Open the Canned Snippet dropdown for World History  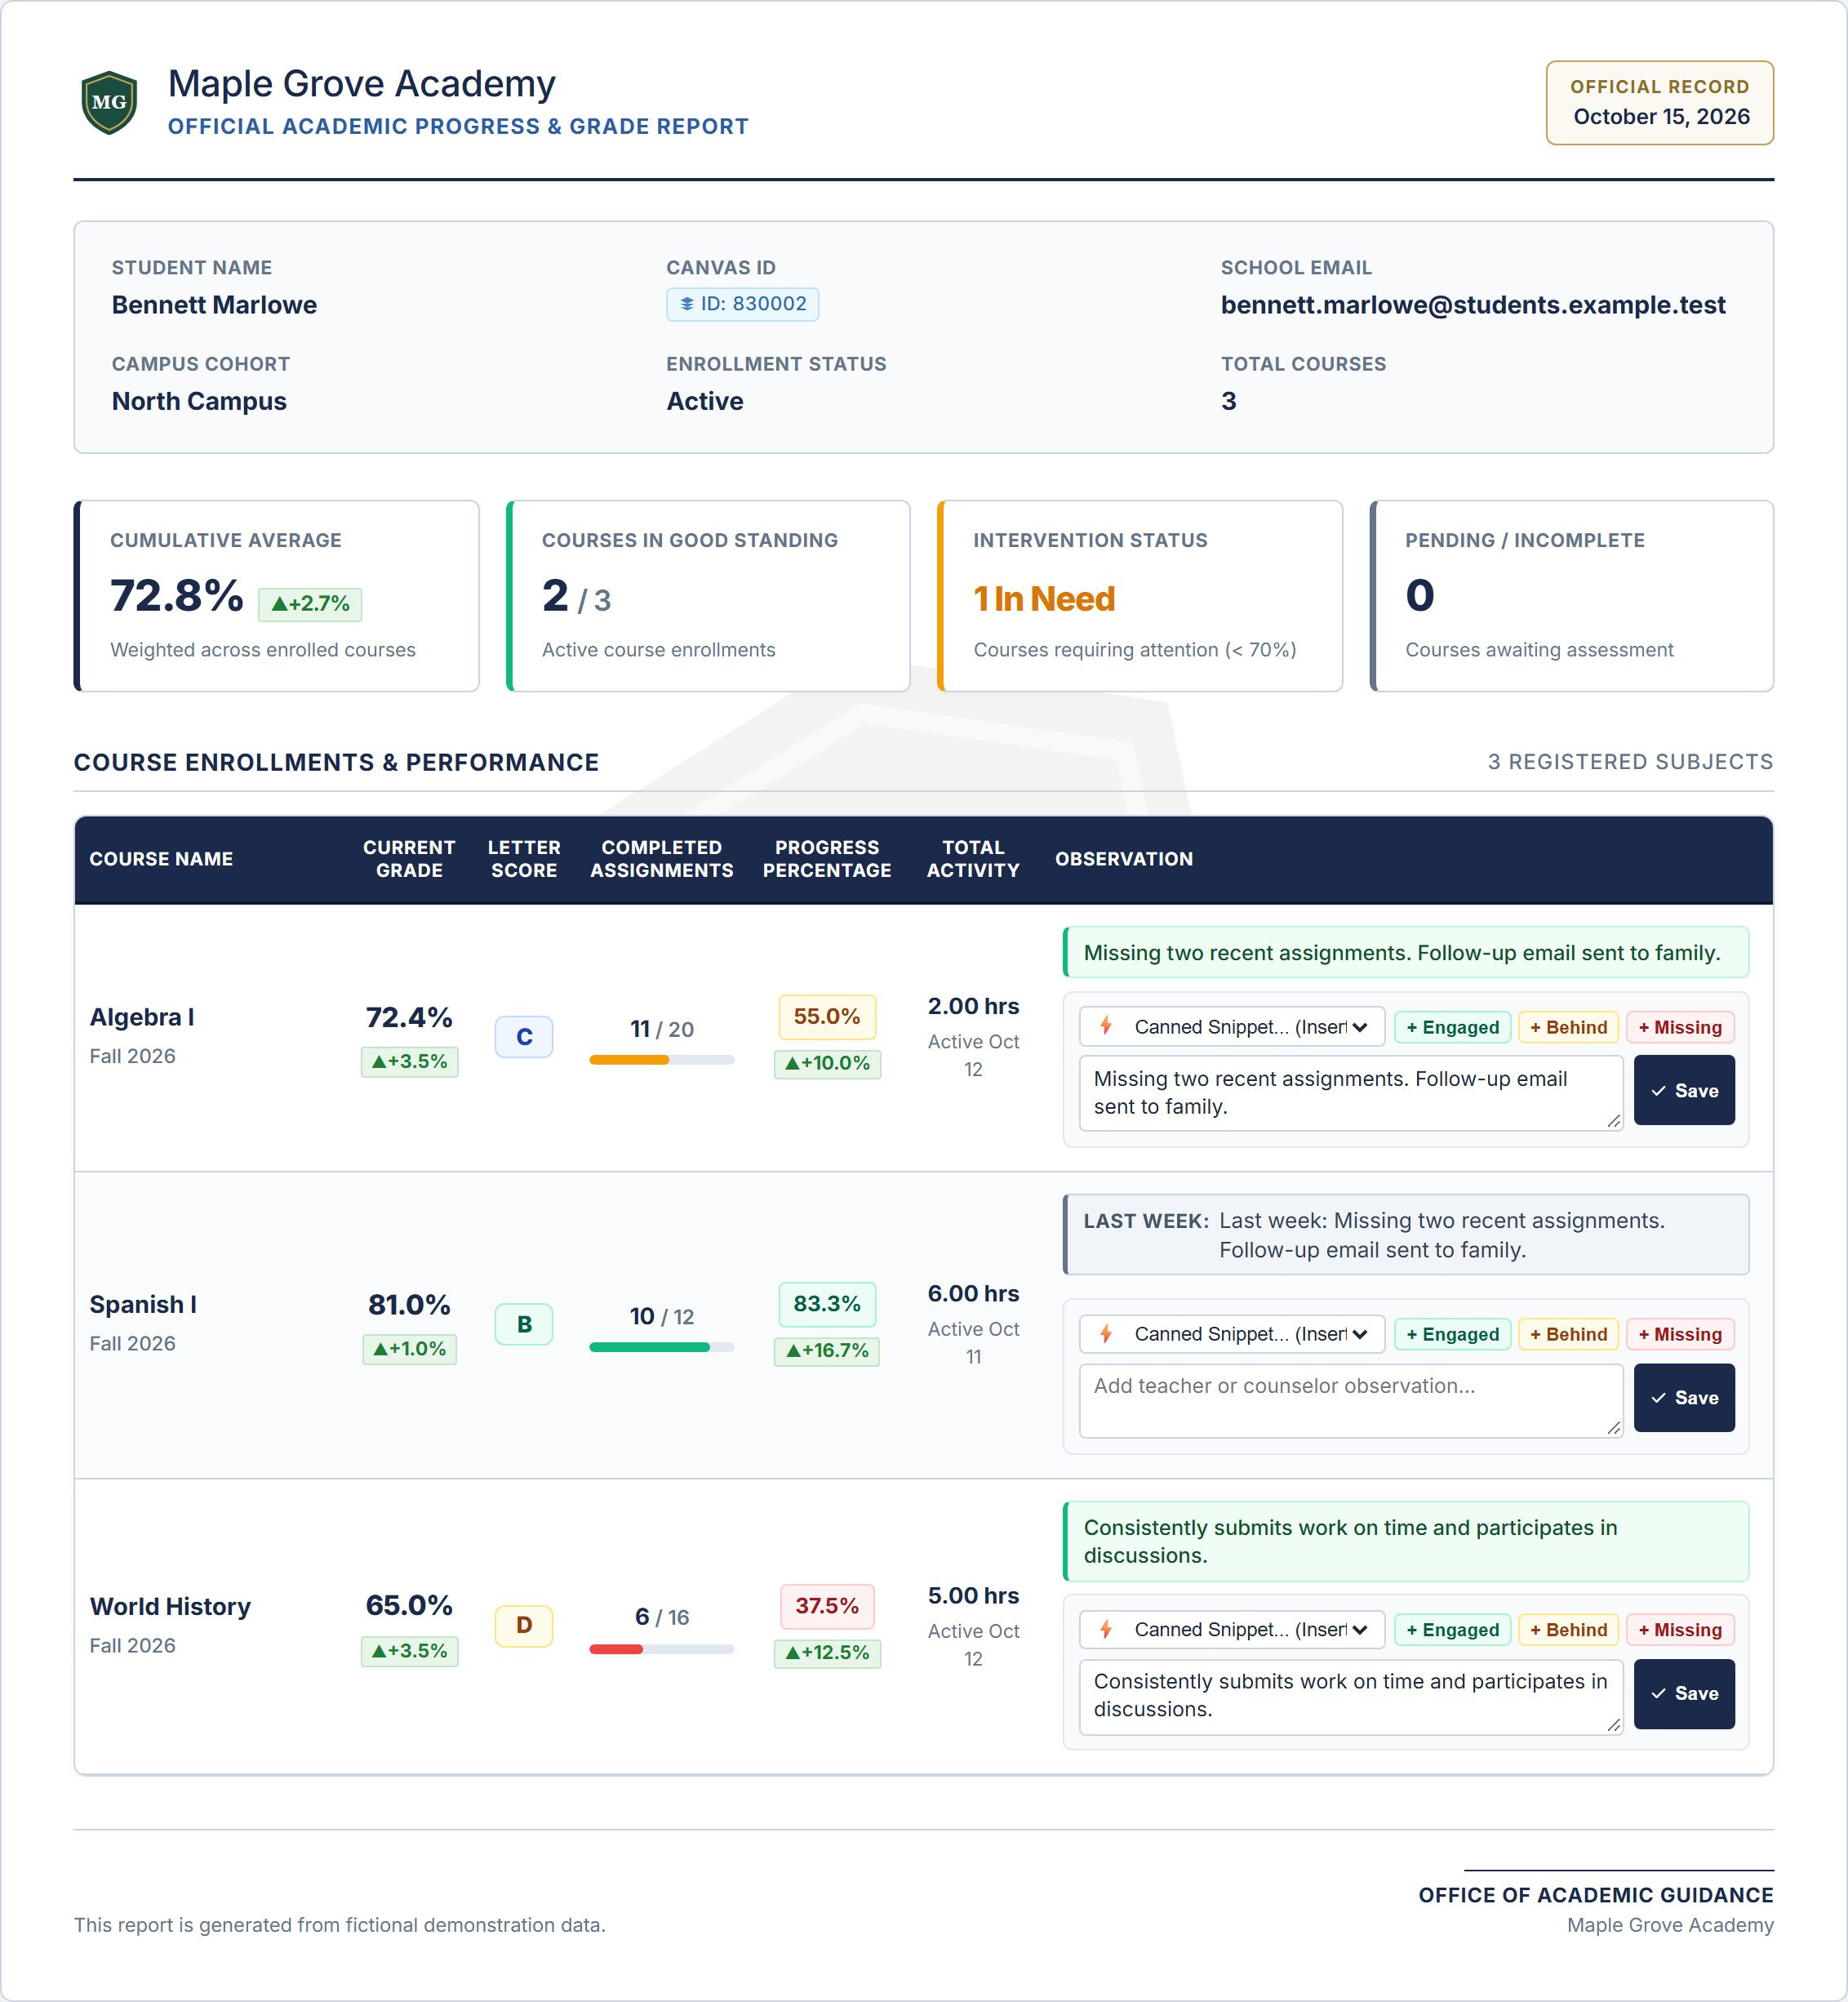pos(1232,1629)
